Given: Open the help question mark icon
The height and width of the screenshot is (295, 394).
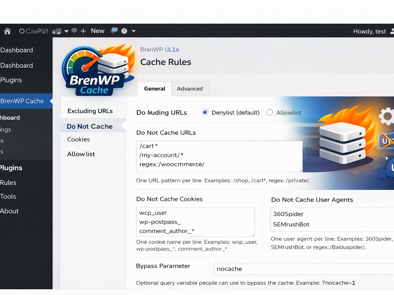Looking at the screenshot, I should click(x=124, y=31).
